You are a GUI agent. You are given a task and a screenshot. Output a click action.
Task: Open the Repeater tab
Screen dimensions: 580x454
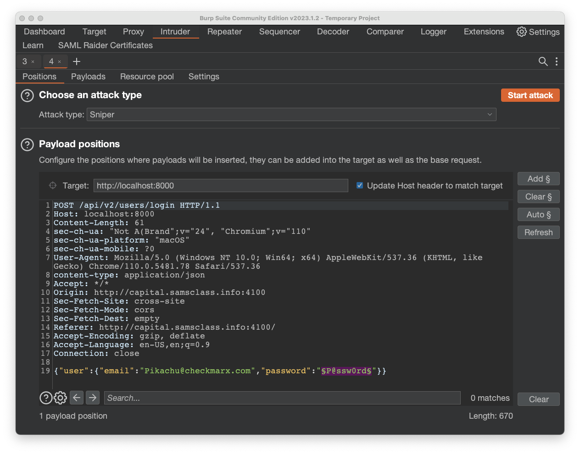(224, 32)
